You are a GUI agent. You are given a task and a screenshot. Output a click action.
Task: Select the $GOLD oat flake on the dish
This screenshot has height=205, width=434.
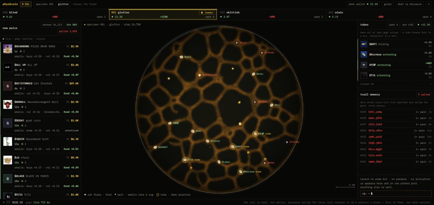pyautogui.click(x=182, y=57)
